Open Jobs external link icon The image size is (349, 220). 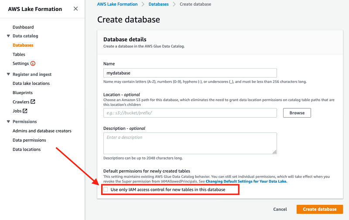25,111
